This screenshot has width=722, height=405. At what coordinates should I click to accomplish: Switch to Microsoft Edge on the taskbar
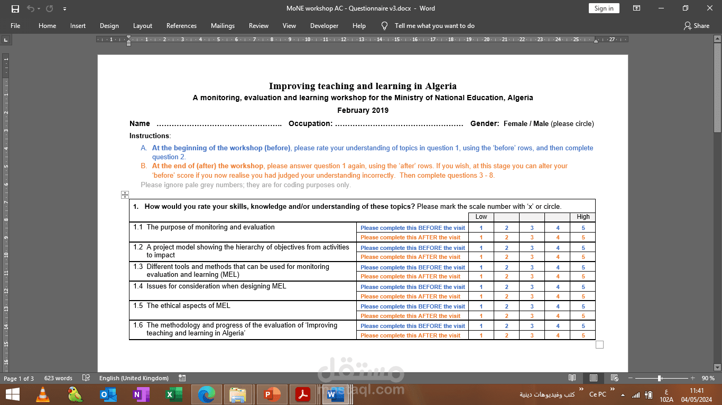[x=207, y=394]
